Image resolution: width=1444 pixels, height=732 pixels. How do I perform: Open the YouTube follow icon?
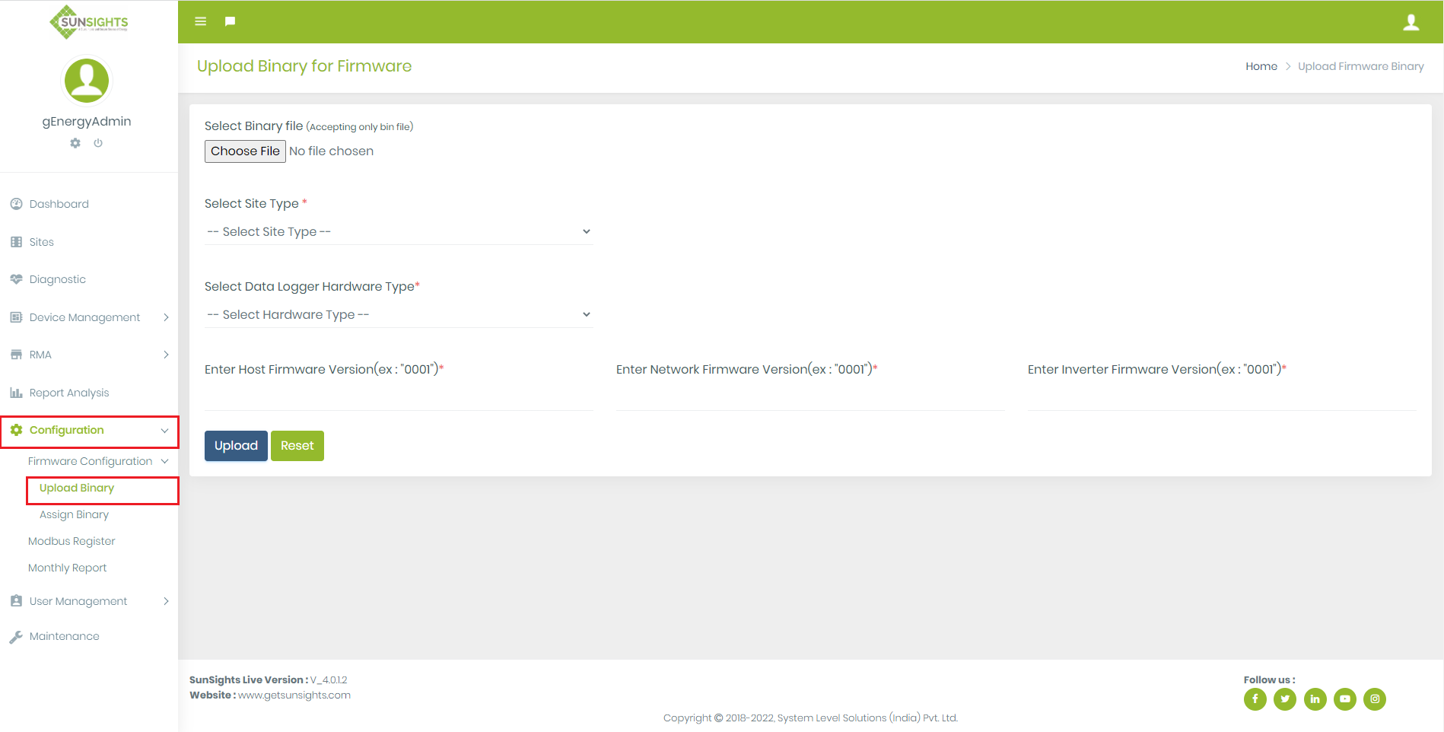[x=1344, y=699]
